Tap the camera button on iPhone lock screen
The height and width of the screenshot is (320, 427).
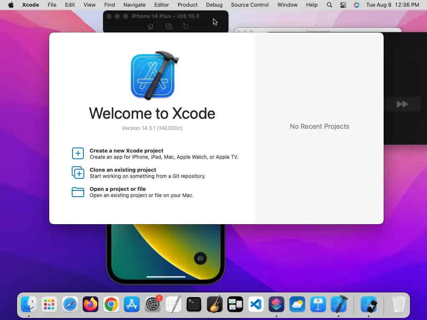point(200,258)
